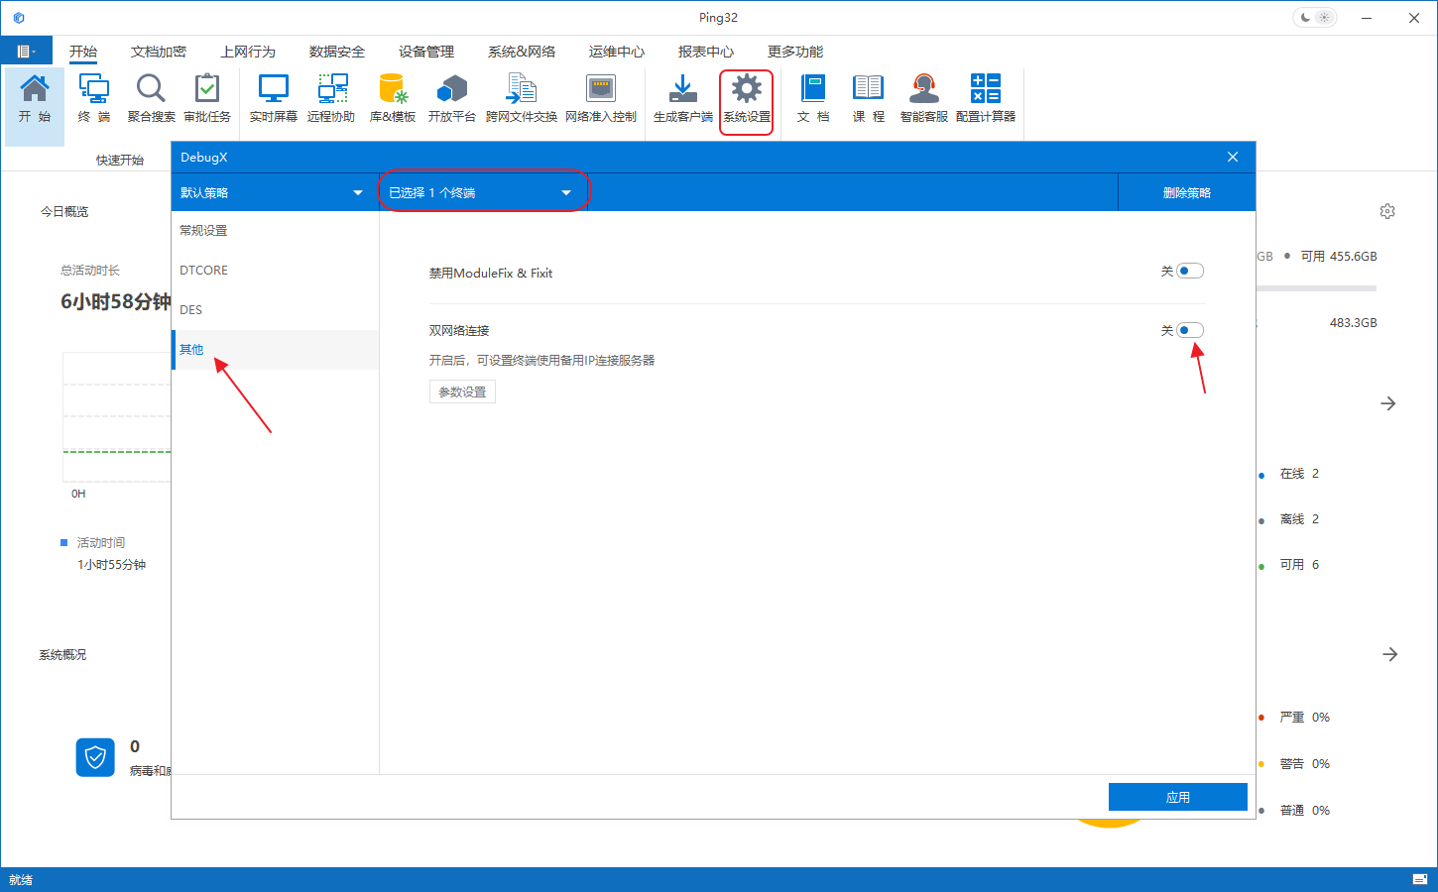The width and height of the screenshot is (1438, 892).
Task: Select DES in DebugX sidebar
Action: (276, 309)
